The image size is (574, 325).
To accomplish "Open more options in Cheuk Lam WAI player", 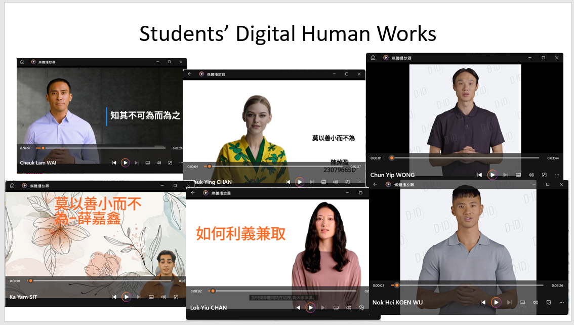I will pyautogui.click(x=181, y=162).
